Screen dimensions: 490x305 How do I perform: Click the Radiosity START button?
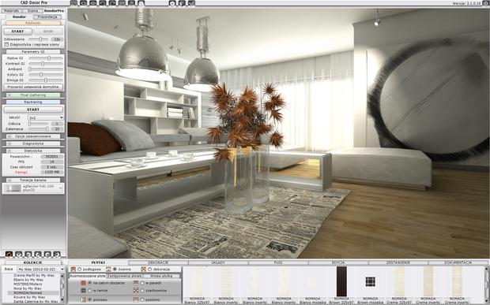(18, 32)
